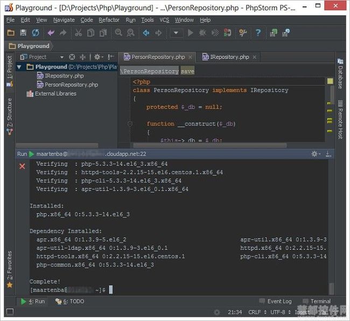The image size is (350, 321).
Task: Click the Cut scissors icon
Action: (79, 33)
